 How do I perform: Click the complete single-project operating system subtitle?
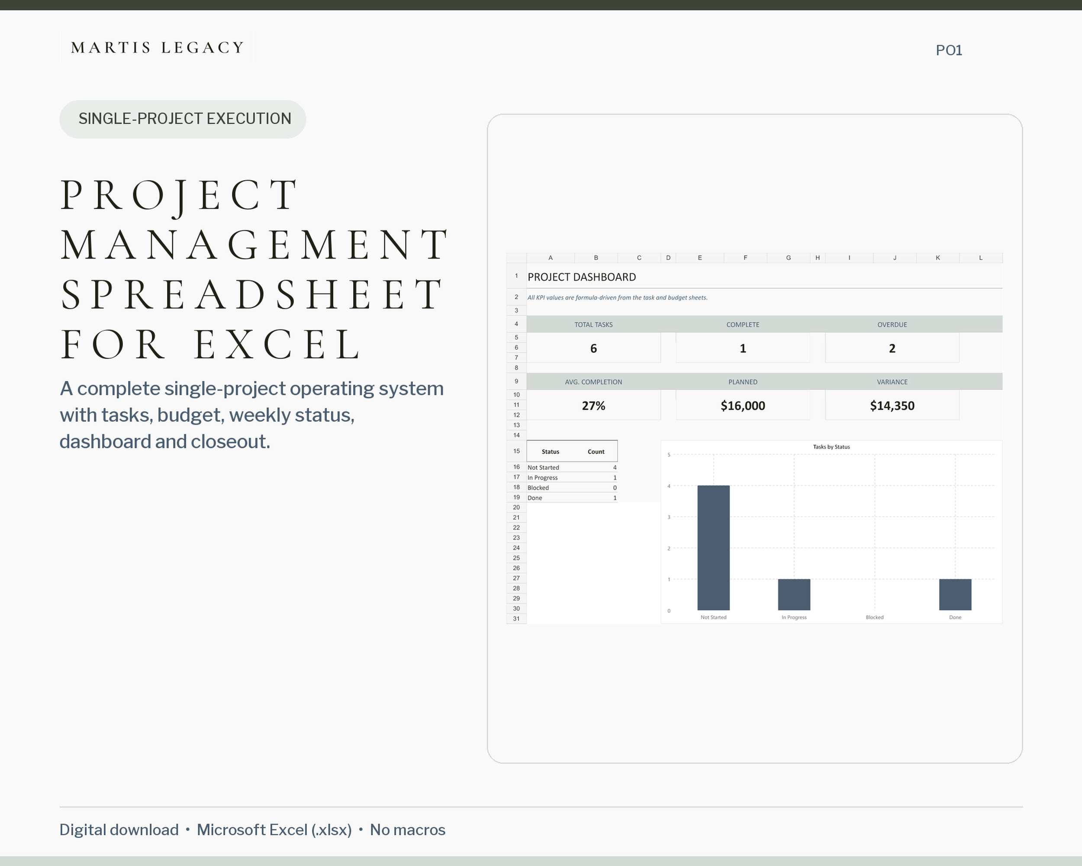click(251, 415)
